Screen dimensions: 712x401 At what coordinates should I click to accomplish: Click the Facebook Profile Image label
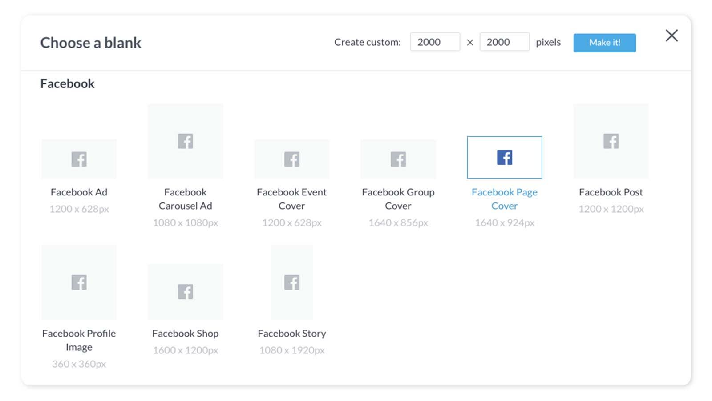[79, 340]
